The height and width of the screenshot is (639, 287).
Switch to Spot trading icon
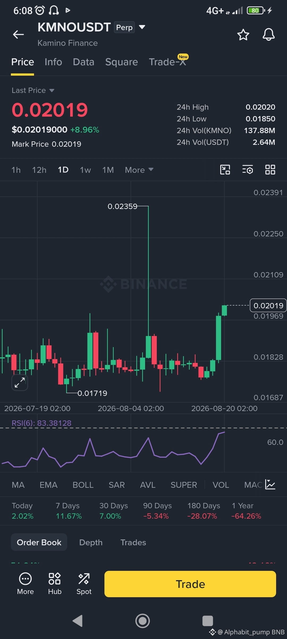[84, 584]
